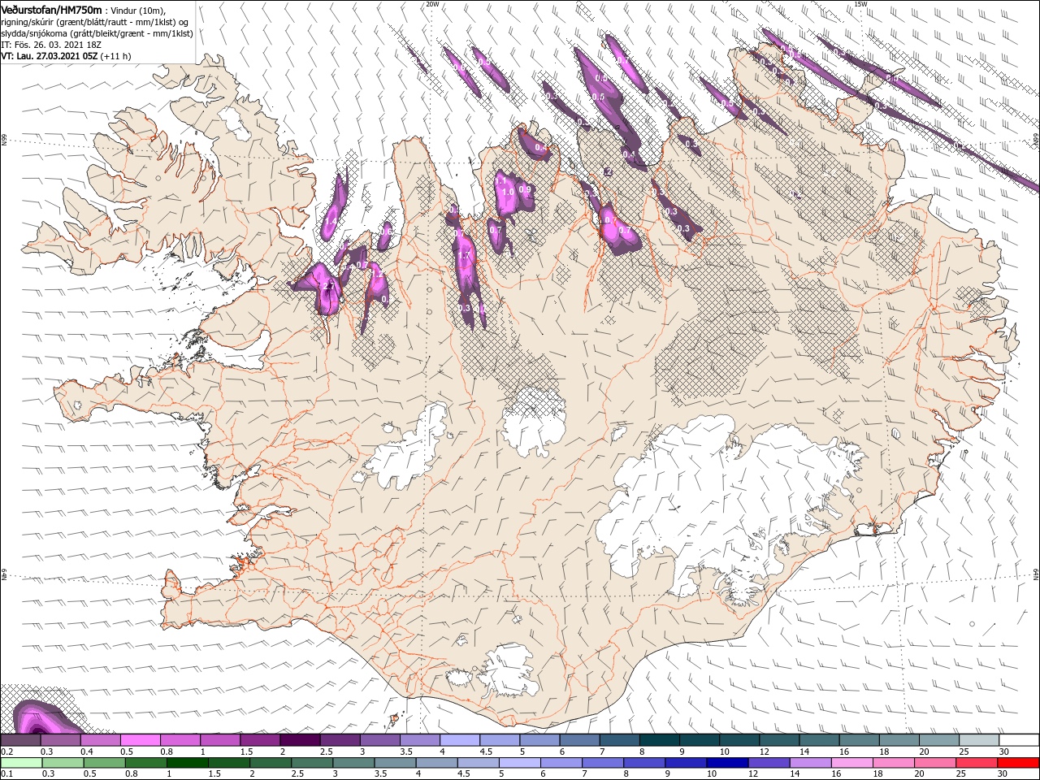Click the blue rain swatch between 7 and 8
Screen dimensions: 1040x780
point(601,763)
